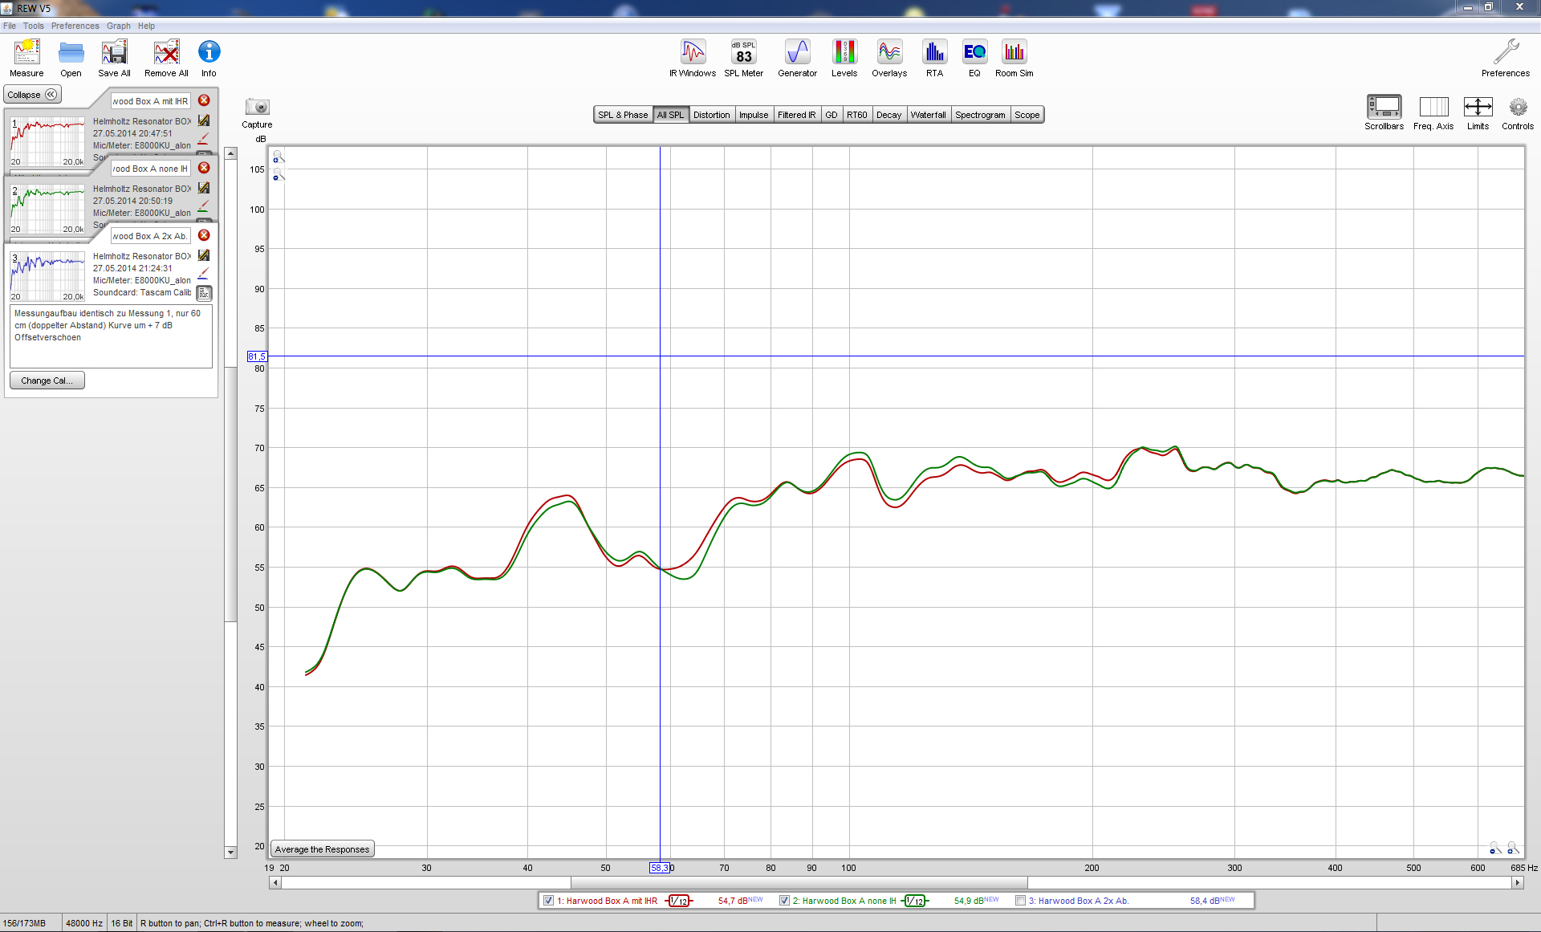Save measurement 2 with disk-pencil icon

tap(204, 188)
